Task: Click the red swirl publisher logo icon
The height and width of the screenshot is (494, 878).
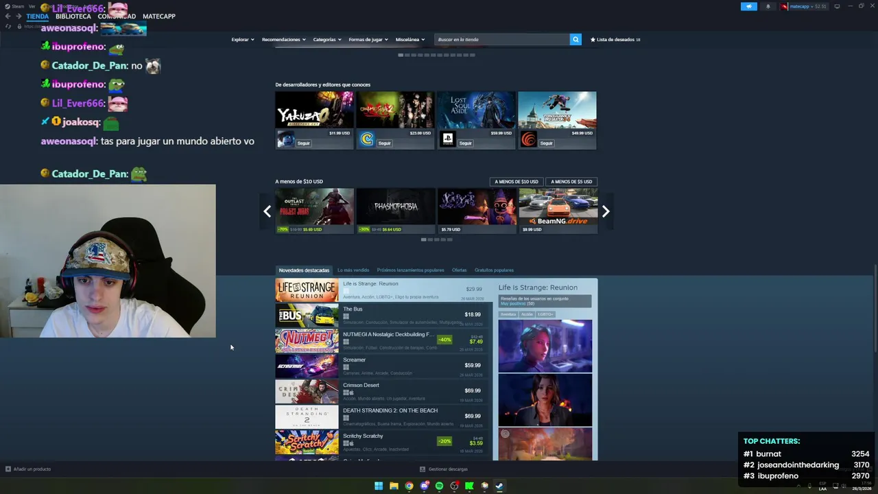Action: pyautogui.click(x=528, y=139)
